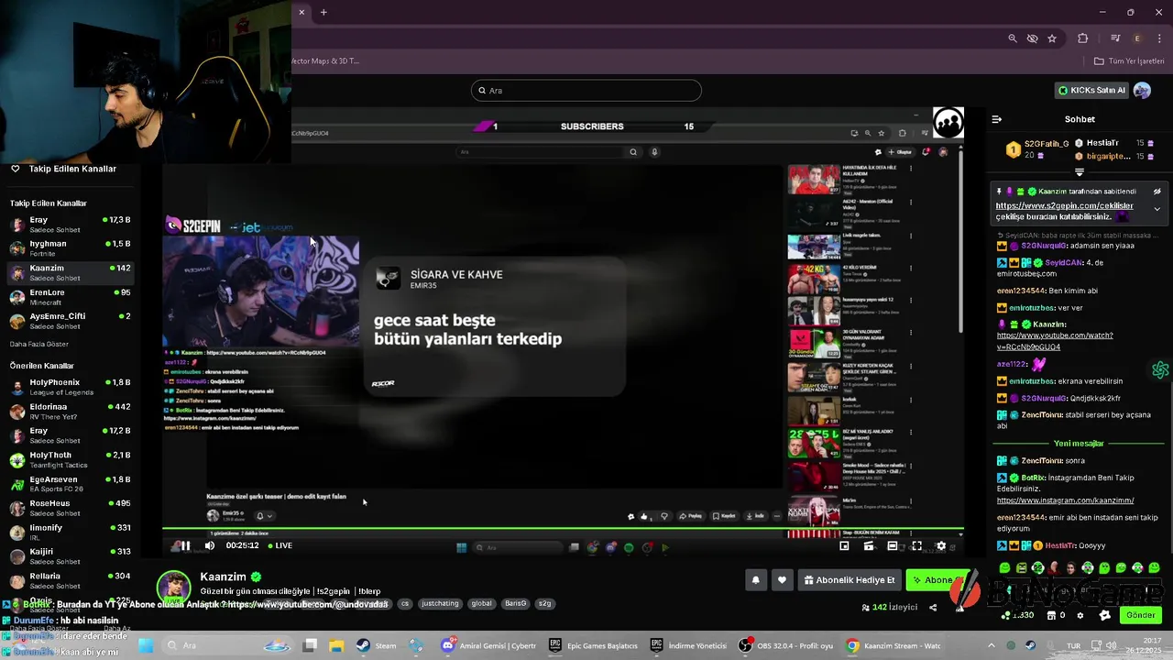The height and width of the screenshot is (660, 1173).
Task: Expand Daha Fazla Göster under followed channels
Action: (x=38, y=344)
